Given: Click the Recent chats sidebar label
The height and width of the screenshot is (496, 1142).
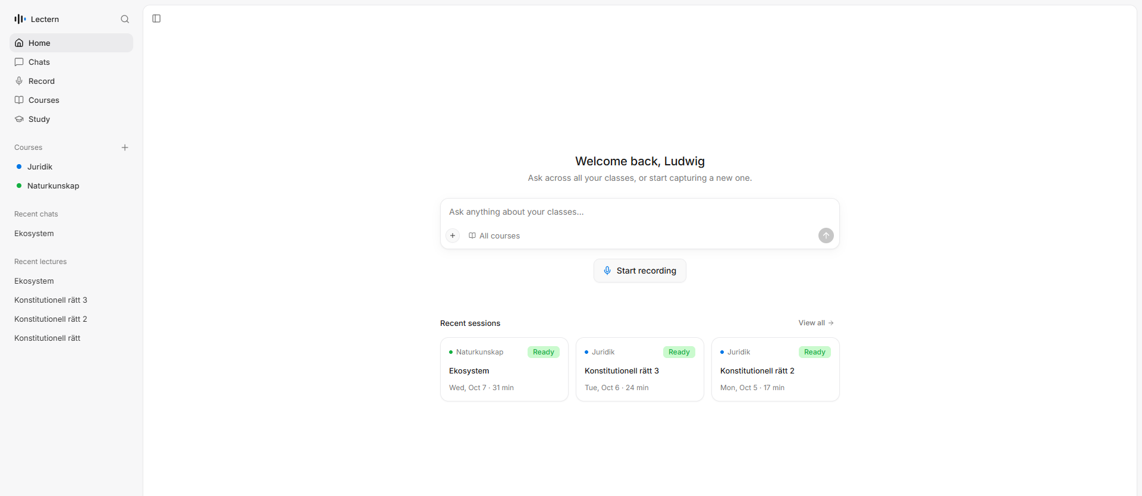Looking at the screenshot, I should click(36, 214).
